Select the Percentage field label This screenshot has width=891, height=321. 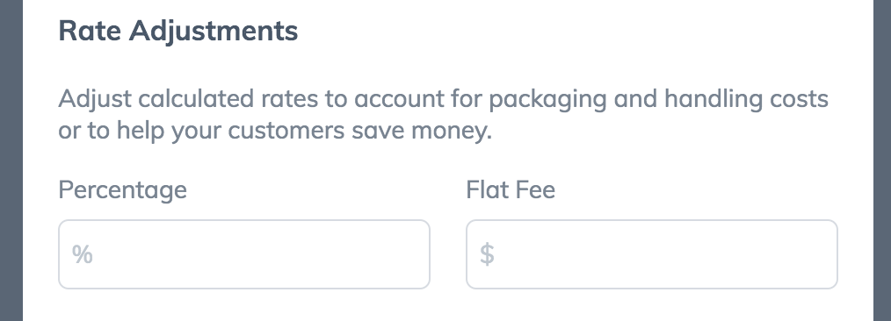pyautogui.click(x=122, y=190)
